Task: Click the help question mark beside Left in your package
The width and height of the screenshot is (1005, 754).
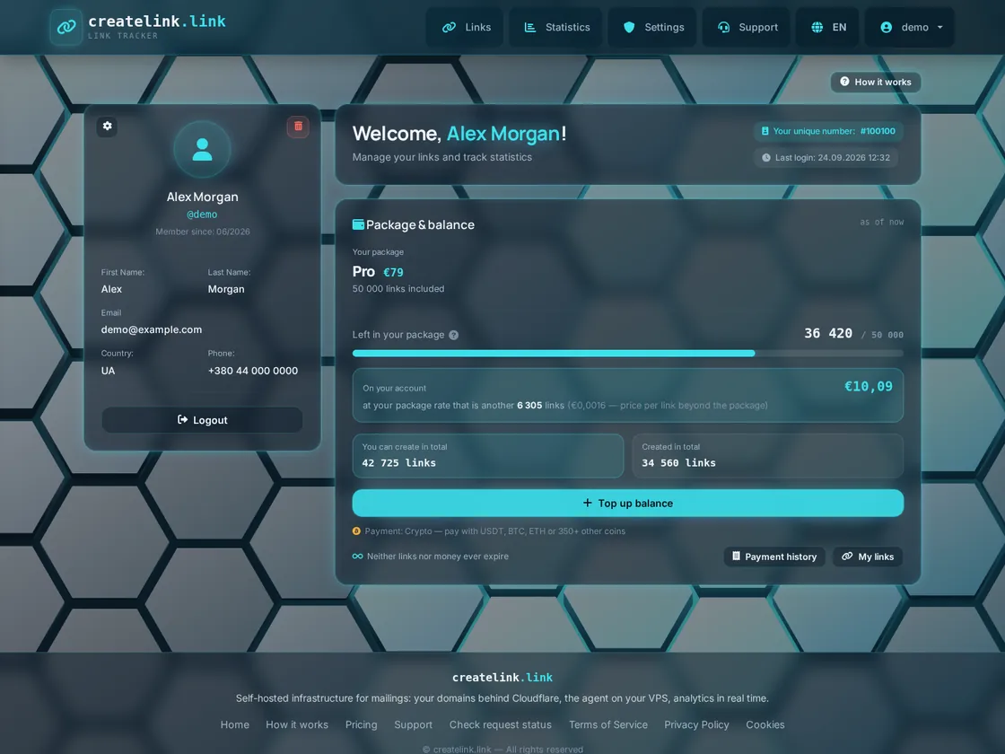Action: [x=454, y=335]
